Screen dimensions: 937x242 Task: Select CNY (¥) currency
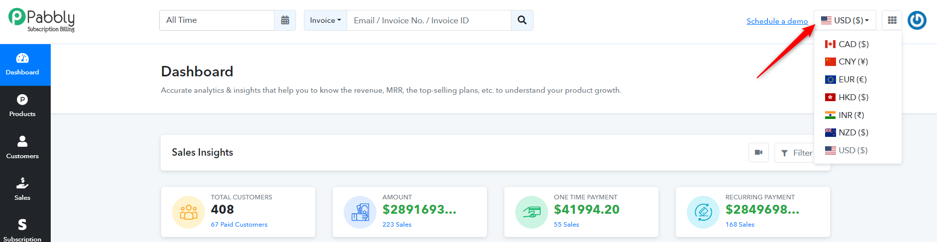pyautogui.click(x=857, y=61)
